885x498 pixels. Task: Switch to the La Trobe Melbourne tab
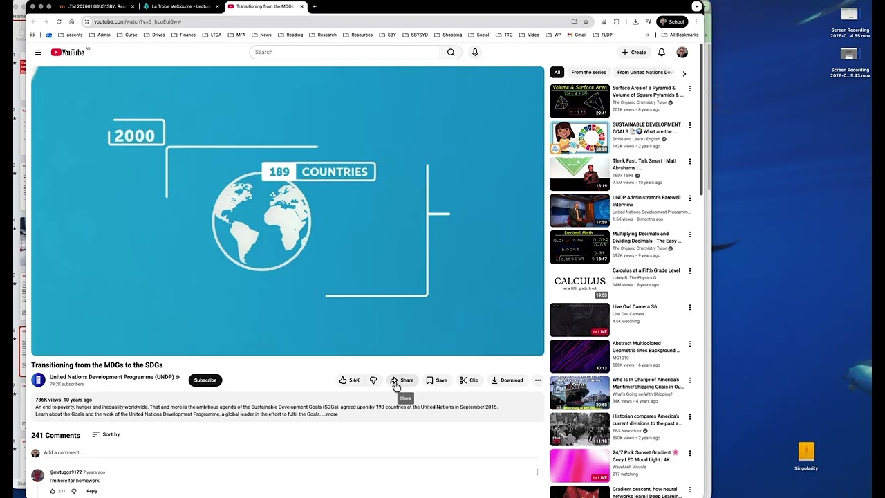(181, 6)
